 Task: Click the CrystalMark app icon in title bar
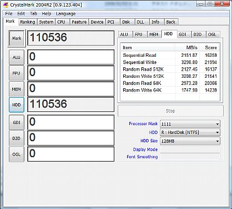pyautogui.click(x=6, y=5)
